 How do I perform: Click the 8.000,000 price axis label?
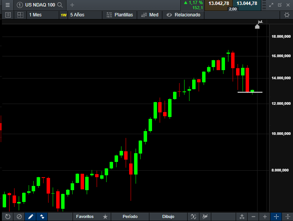(x=280, y=170)
